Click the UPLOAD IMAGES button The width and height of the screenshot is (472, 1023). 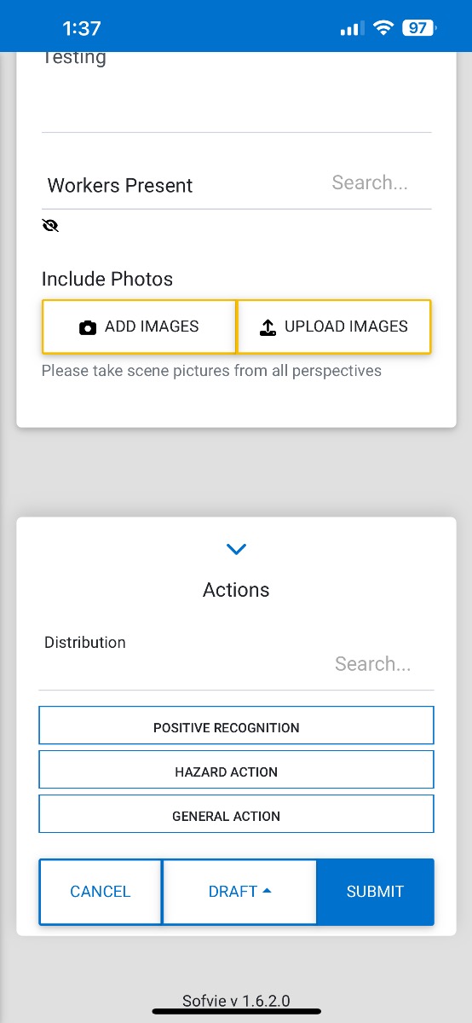[334, 327]
